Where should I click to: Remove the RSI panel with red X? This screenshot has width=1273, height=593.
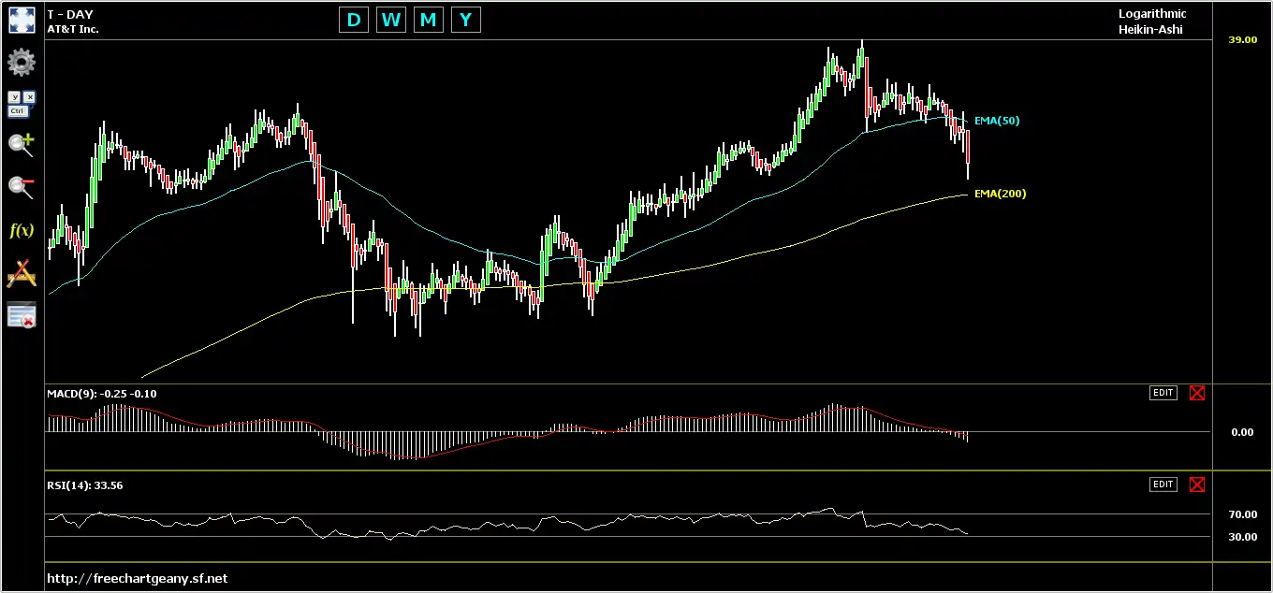(1197, 485)
